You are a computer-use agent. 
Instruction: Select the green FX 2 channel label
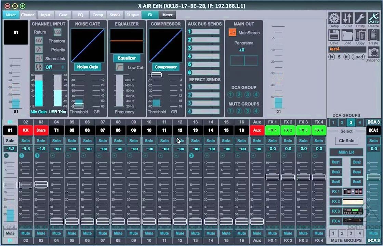coord(288,130)
